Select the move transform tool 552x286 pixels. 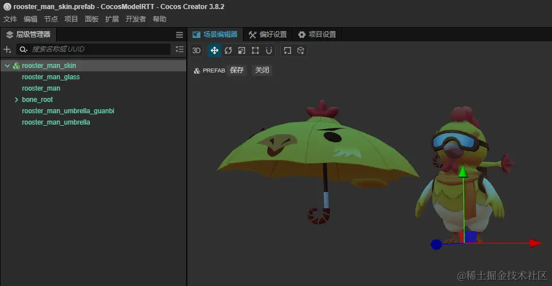[x=214, y=50]
